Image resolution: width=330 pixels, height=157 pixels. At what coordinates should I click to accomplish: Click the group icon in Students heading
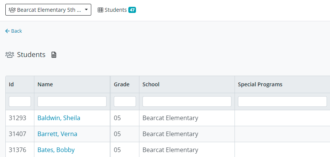click(10, 55)
